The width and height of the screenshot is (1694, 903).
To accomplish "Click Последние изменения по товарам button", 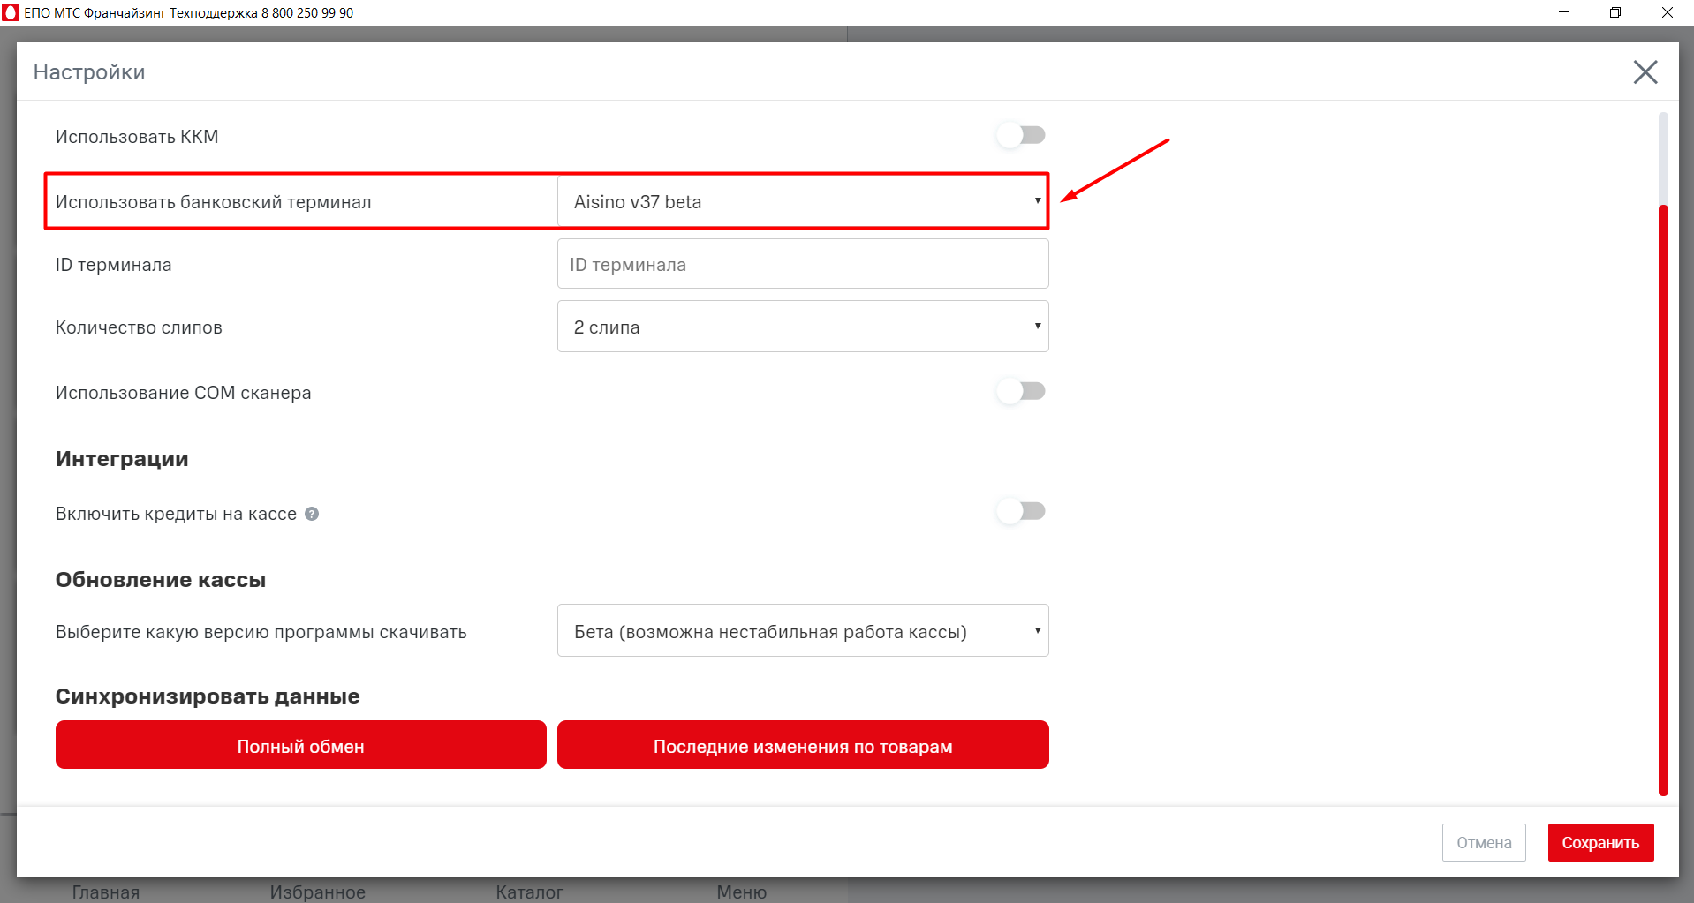I will pos(803,745).
